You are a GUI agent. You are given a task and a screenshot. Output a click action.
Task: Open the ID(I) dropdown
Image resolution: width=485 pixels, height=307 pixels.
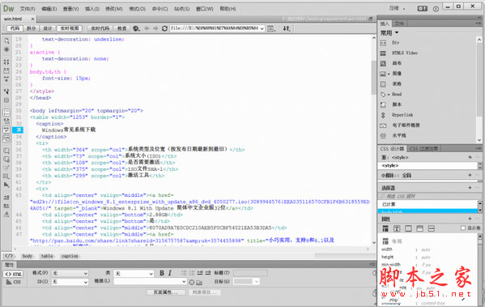coord(70,282)
